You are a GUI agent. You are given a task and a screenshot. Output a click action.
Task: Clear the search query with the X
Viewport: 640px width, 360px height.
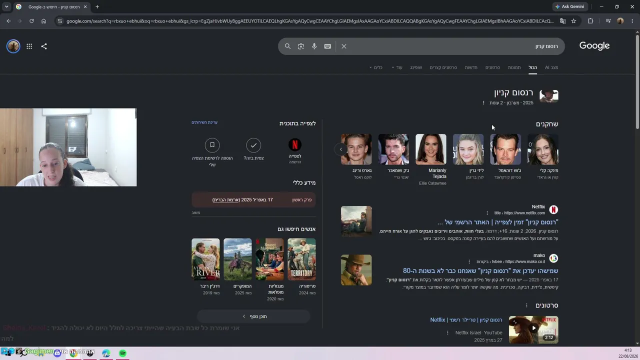point(344,46)
